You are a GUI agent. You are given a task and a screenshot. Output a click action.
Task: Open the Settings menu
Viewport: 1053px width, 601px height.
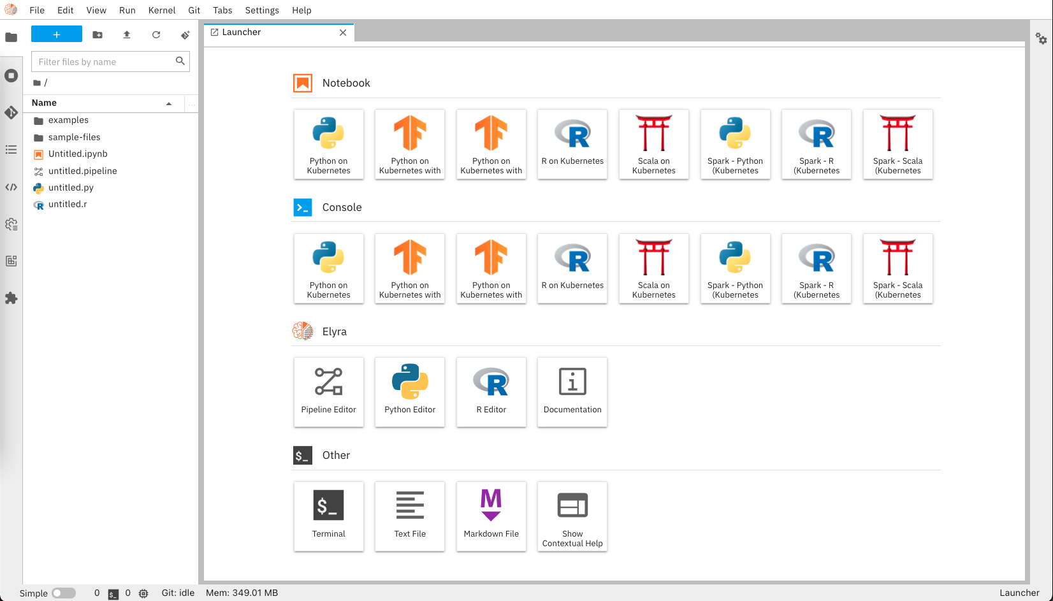click(x=262, y=10)
